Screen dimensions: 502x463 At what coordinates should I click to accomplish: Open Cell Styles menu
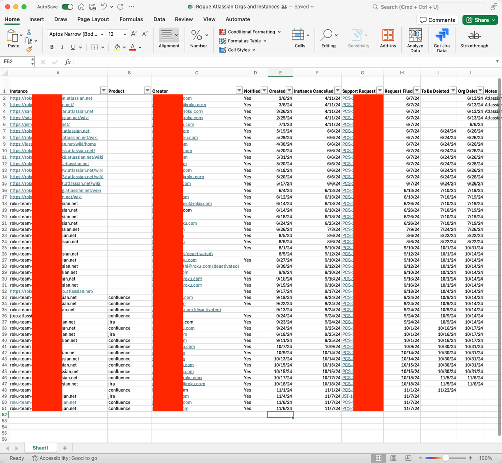237,50
